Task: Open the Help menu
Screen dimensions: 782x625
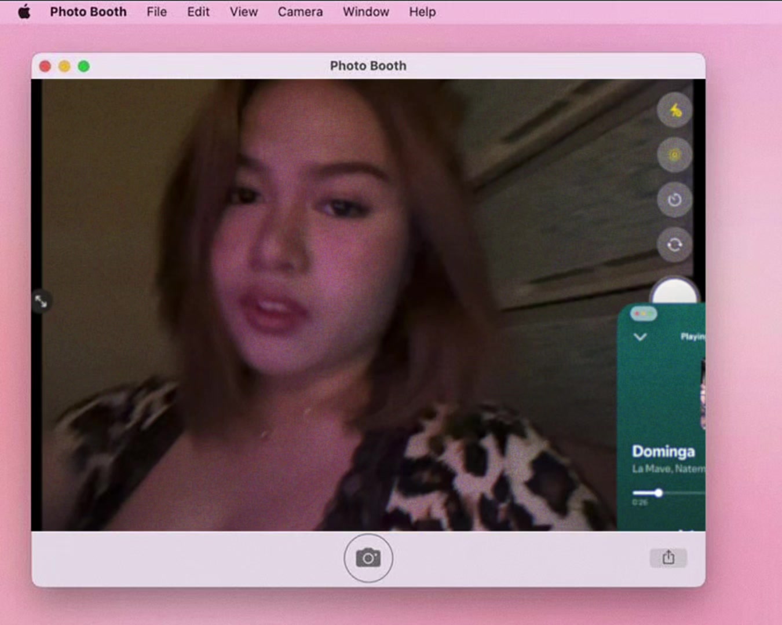Action: (422, 12)
